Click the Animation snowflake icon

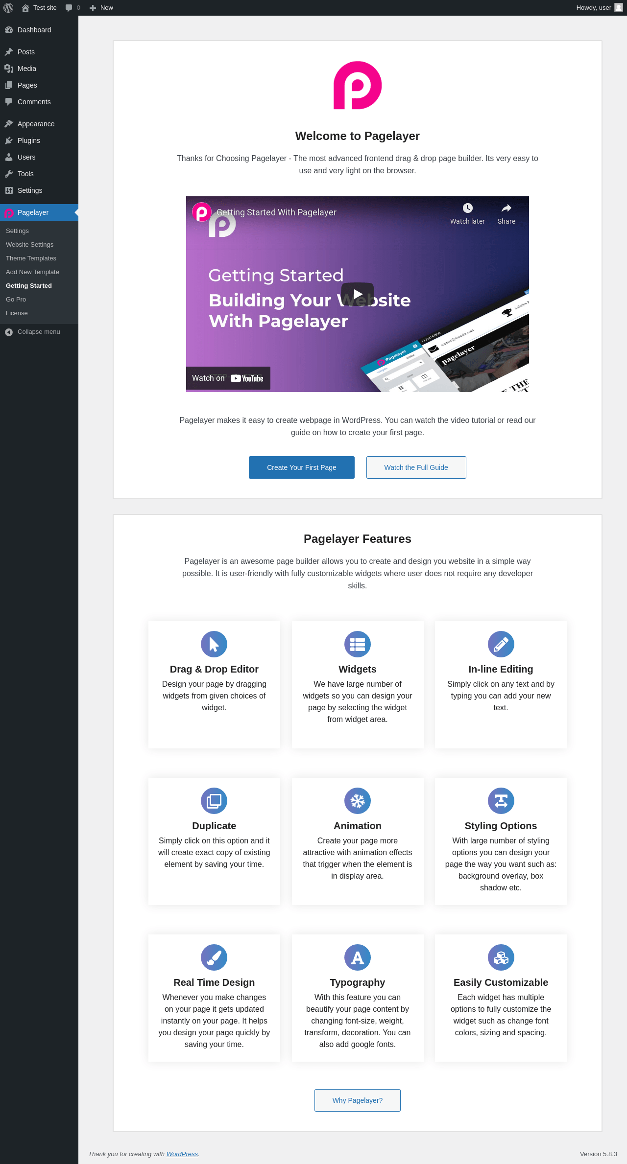point(358,801)
